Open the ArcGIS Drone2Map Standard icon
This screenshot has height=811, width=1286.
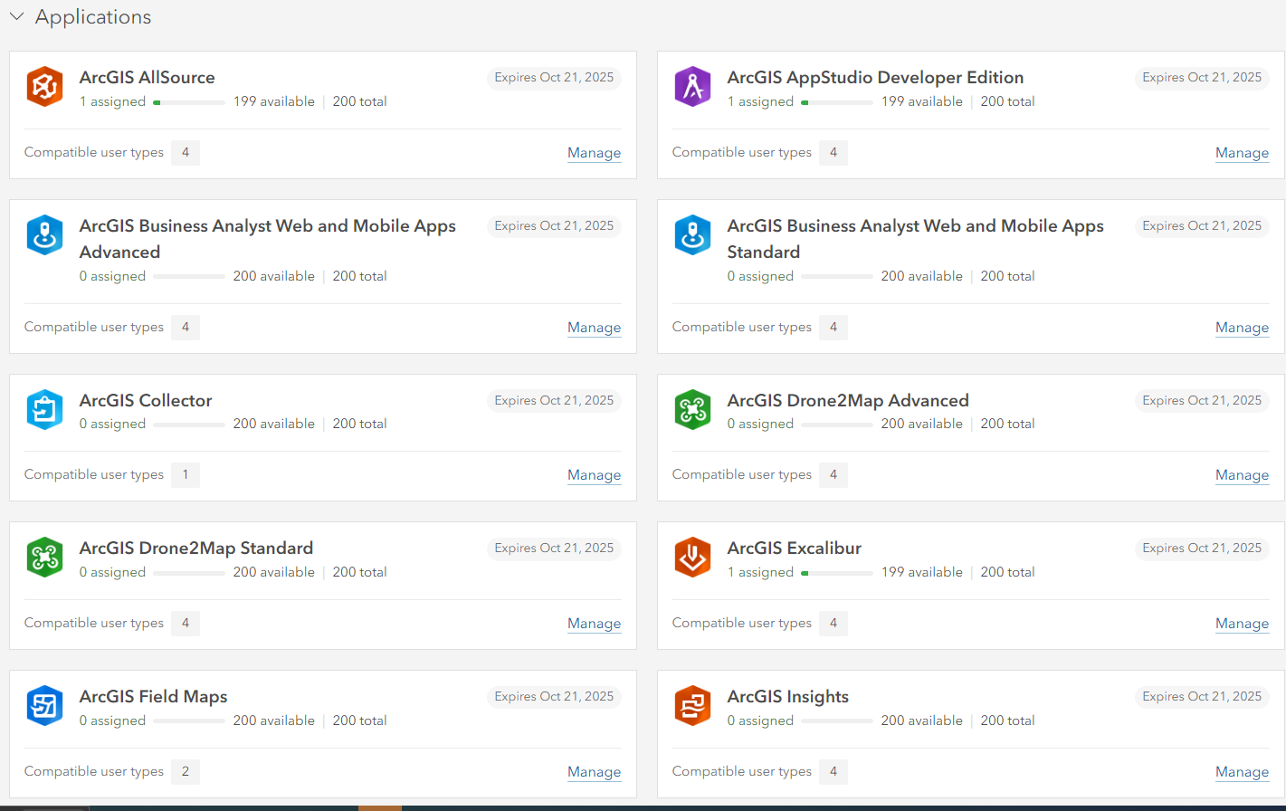44,556
